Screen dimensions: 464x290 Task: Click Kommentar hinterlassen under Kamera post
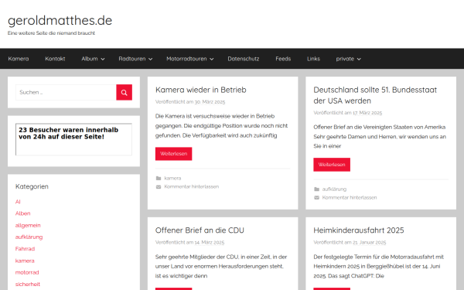(x=192, y=186)
